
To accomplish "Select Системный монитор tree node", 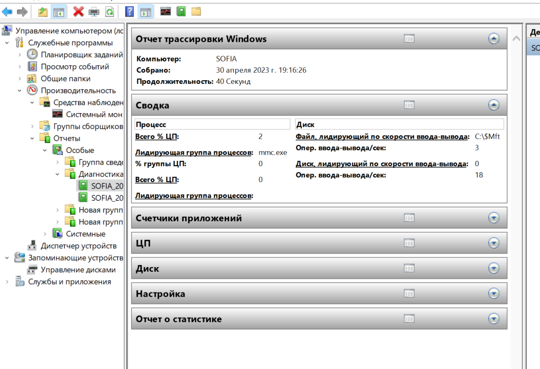I will pos(94,114).
